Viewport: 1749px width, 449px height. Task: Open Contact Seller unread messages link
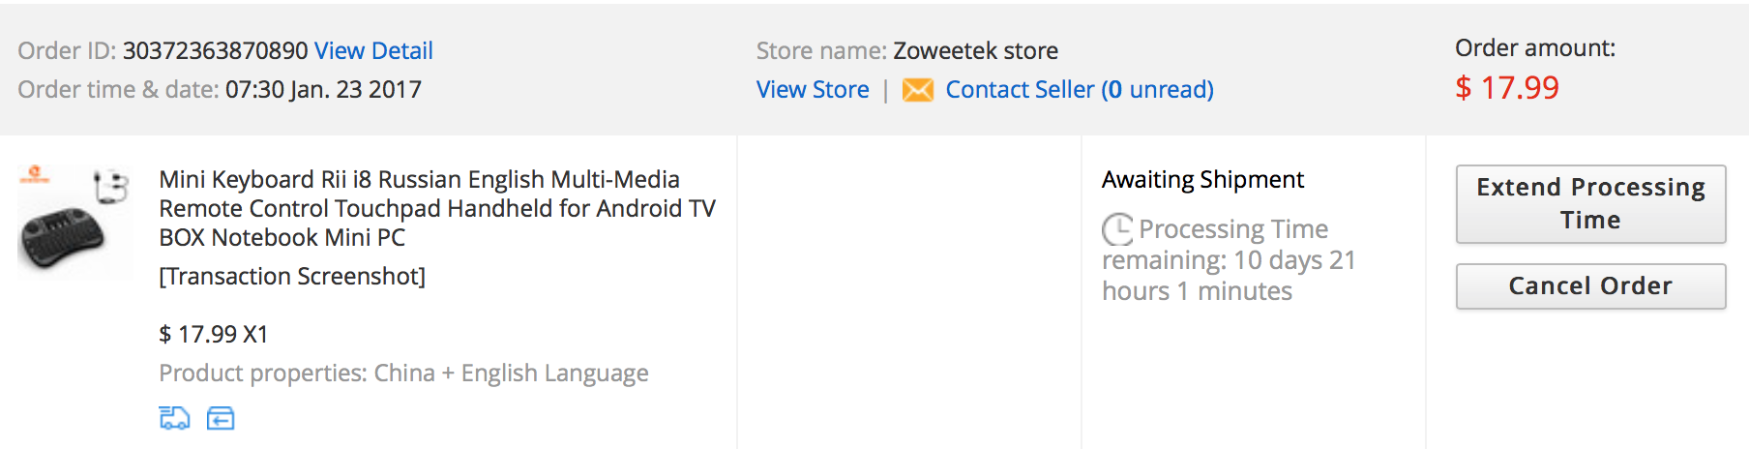[x=1079, y=90]
